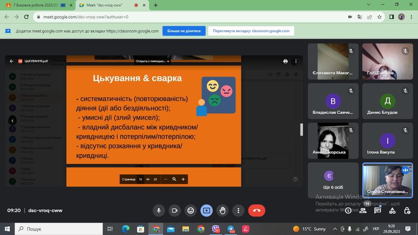Click 'Переглянути вкладку: classroom.google.com' button
418x235 pixels.
(251, 31)
